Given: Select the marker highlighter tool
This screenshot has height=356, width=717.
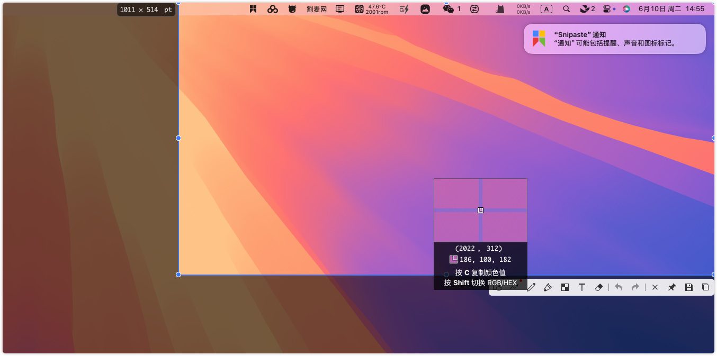Looking at the screenshot, I should 548,287.
